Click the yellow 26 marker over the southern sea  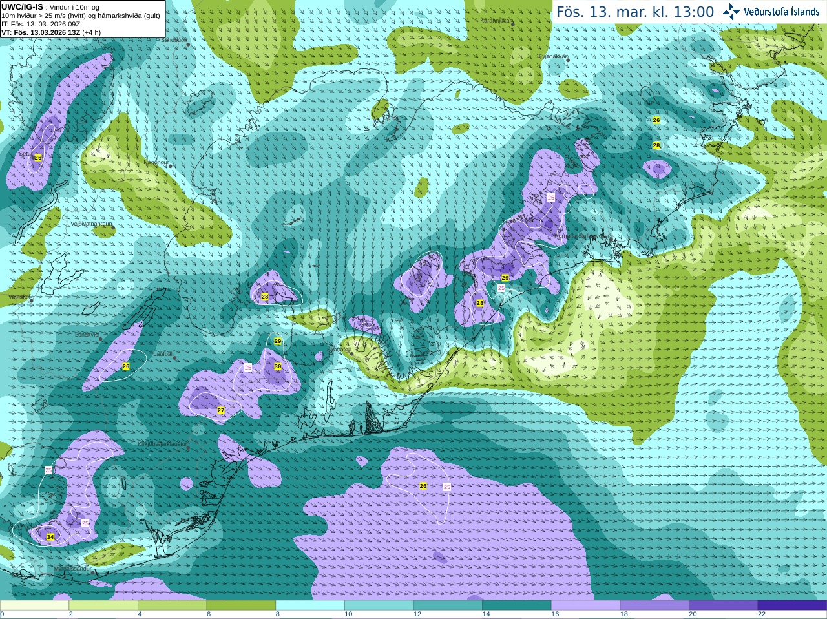423,485
